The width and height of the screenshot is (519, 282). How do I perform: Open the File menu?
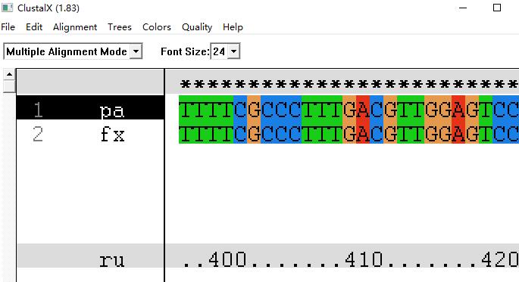coord(8,27)
